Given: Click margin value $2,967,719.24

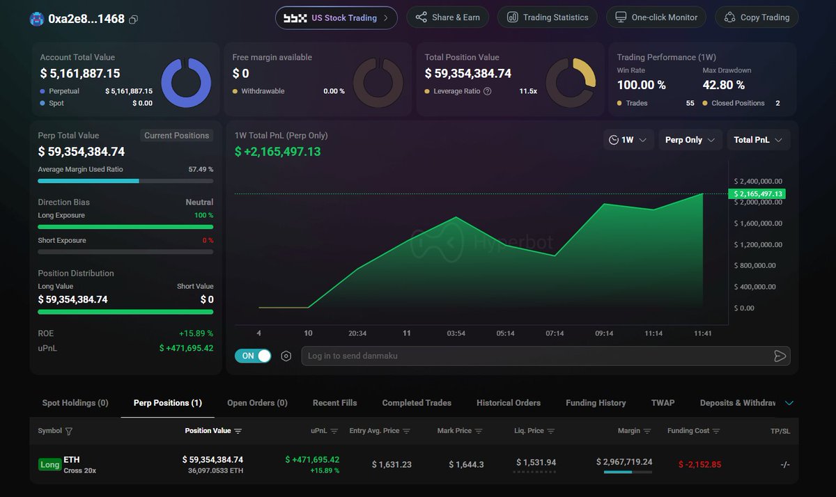Looking at the screenshot, I should (x=624, y=462).
